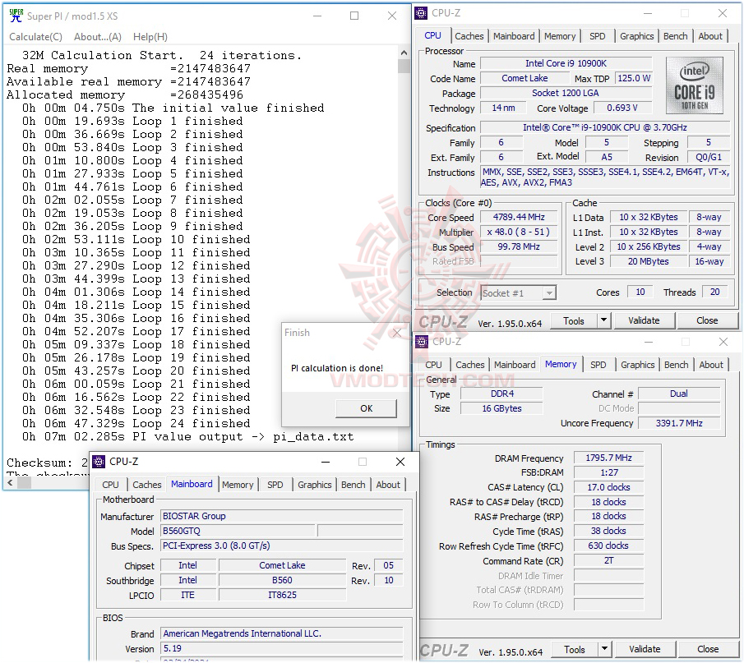Click the DRAM Frequency 1795.7 MHz value

[608, 458]
